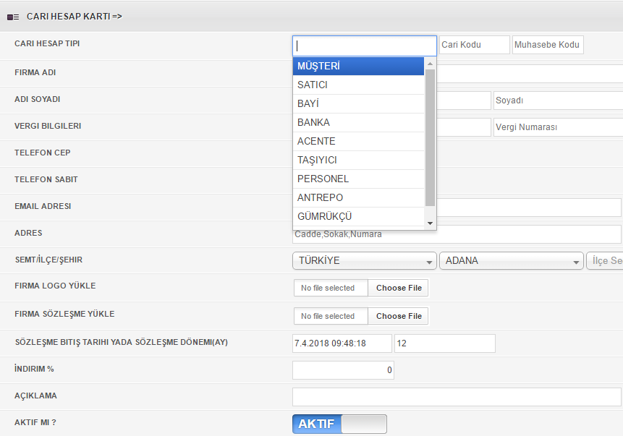
Task: Focus the Muhasebe Kodu field
Action: (x=548, y=45)
